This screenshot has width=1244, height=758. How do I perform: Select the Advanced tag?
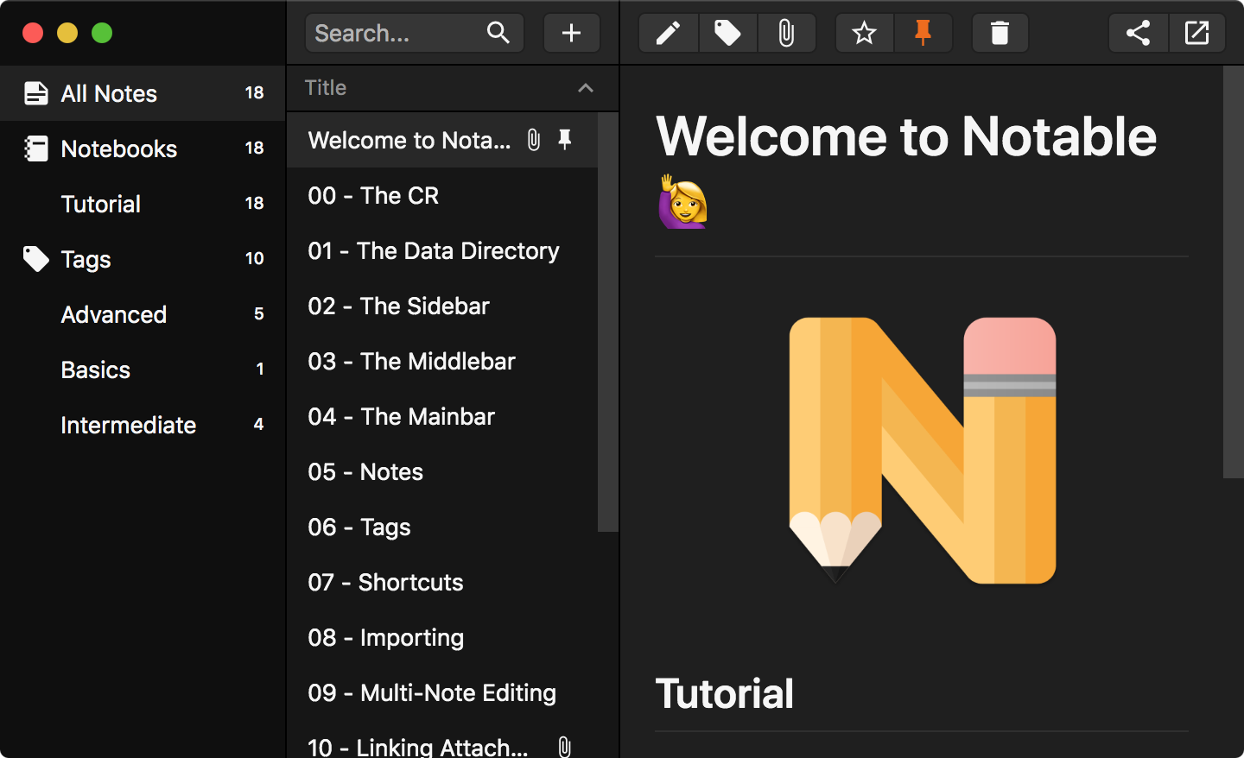tap(143, 314)
